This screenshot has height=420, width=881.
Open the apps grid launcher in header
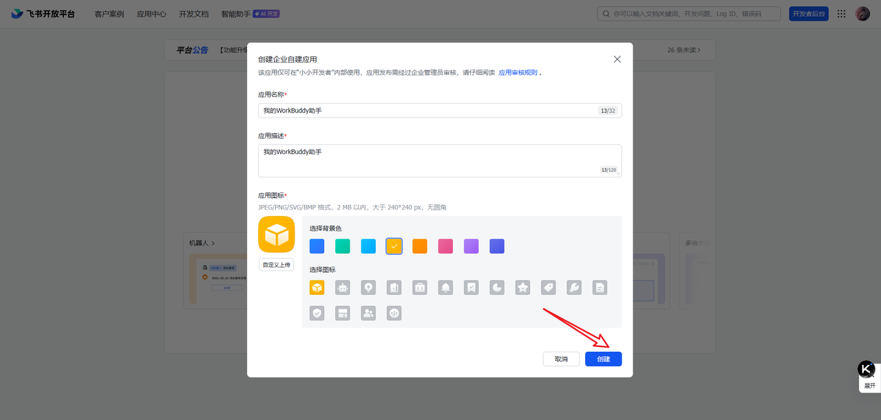click(841, 14)
